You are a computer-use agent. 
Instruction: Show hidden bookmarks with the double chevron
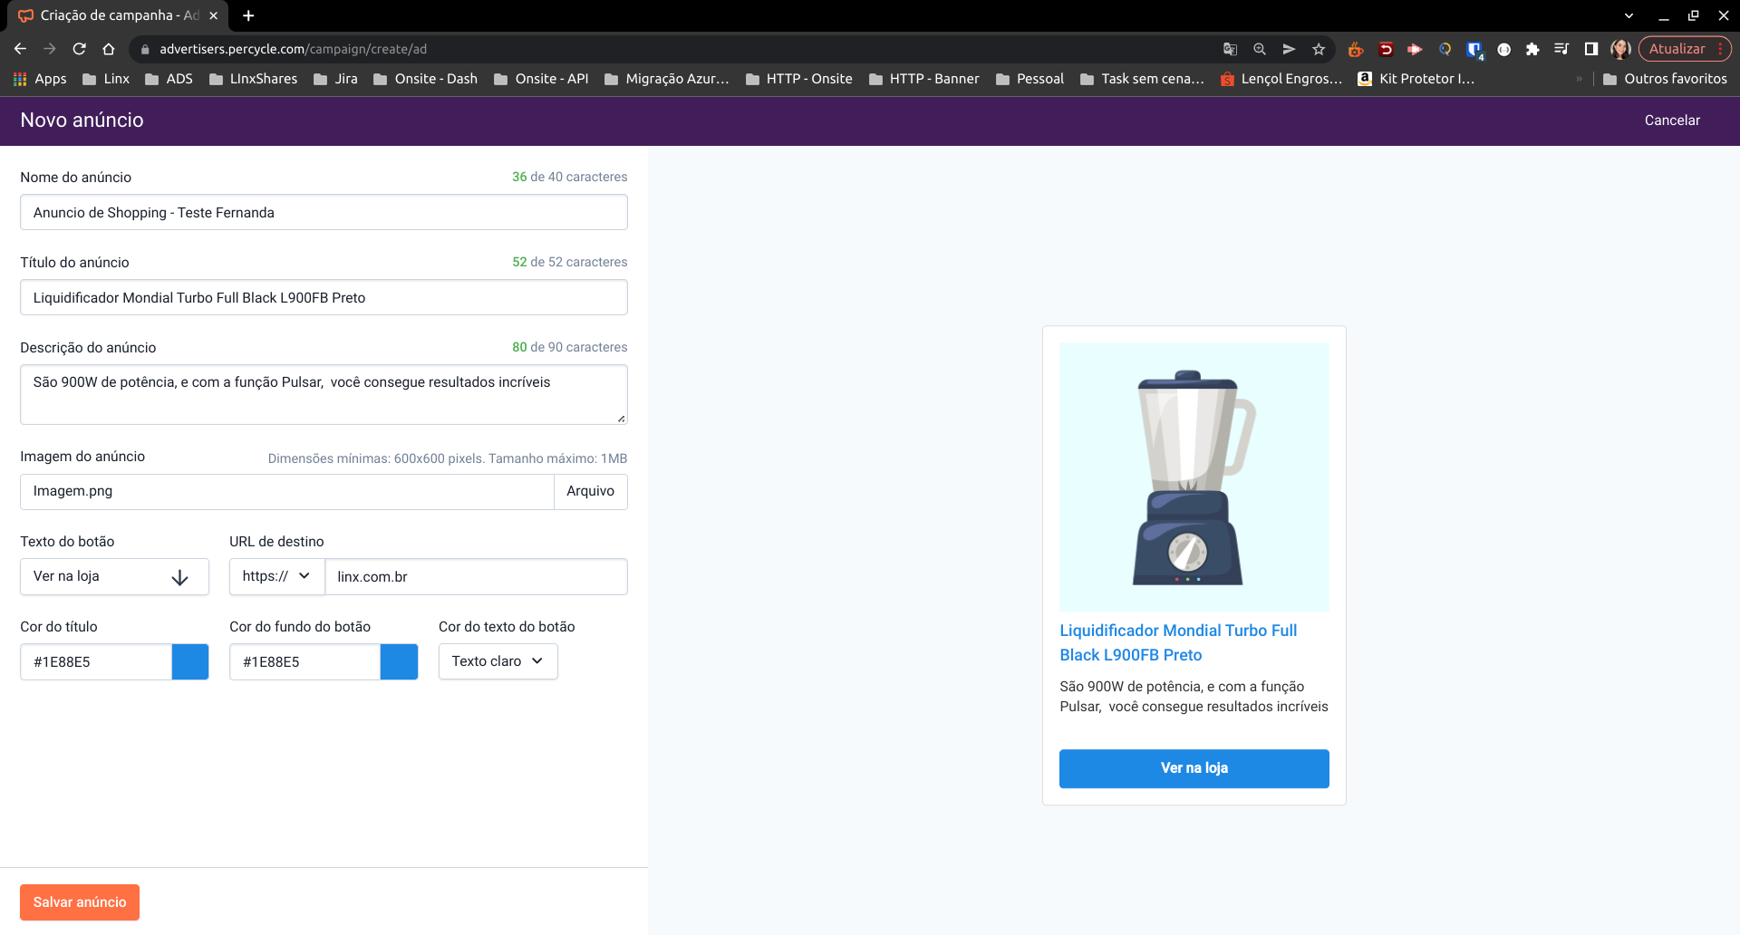[1580, 79]
